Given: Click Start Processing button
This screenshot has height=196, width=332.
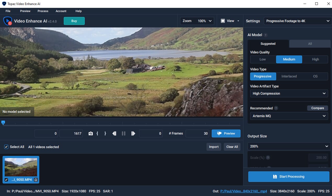Looking at the screenshot, I should tap(289, 177).
